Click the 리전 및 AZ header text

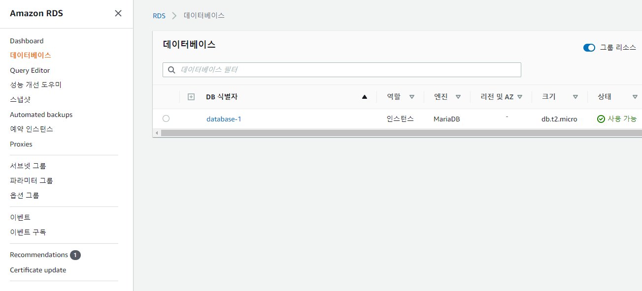click(x=497, y=97)
